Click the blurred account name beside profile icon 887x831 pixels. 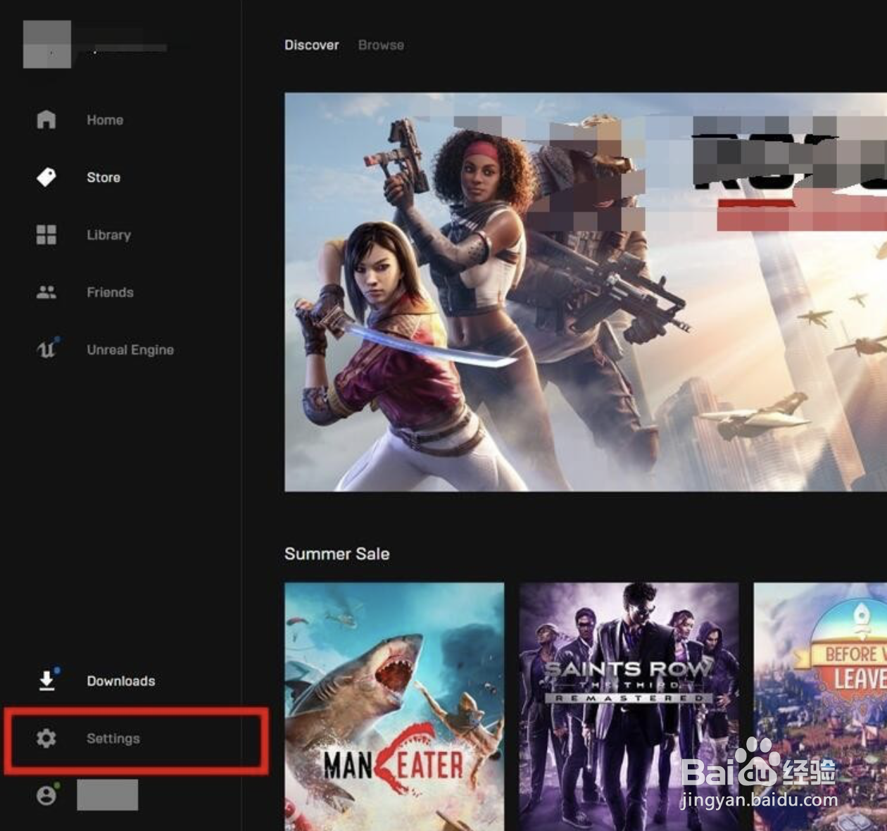(108, 795)
